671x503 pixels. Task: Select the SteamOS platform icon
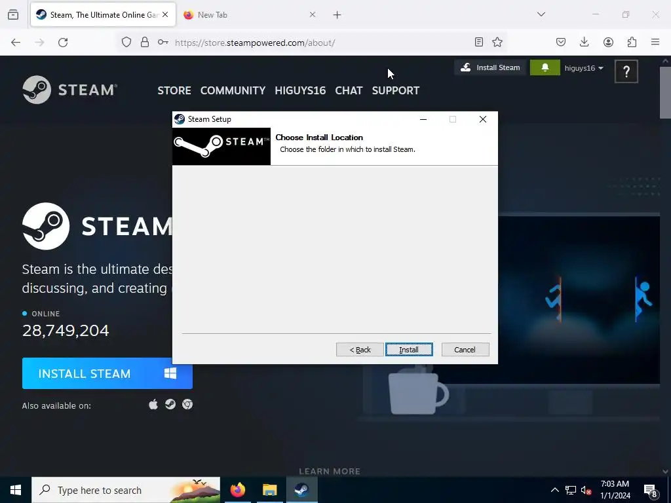tap(170, 404)
